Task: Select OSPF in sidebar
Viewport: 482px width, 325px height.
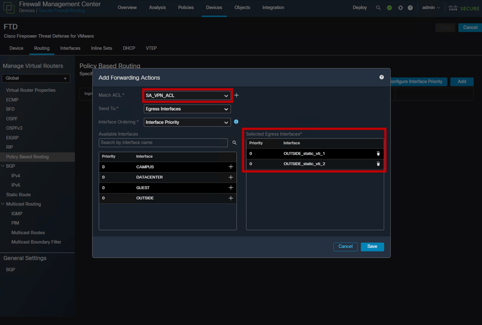Action: [x=12, y=118]
